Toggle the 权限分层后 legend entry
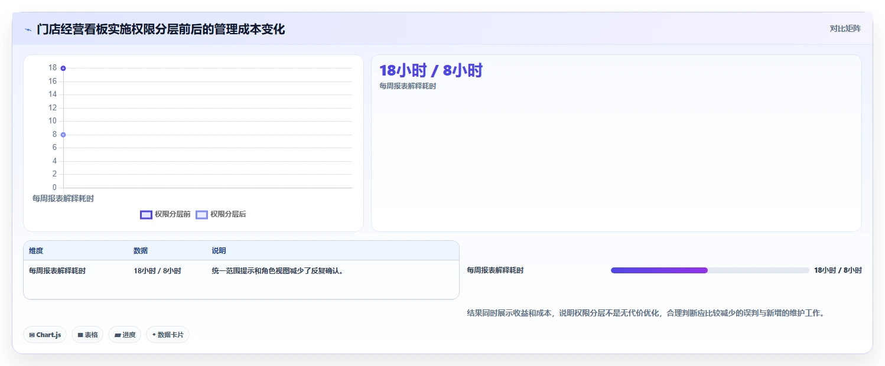The height and width of the screenshot is (366, 885). (220, 214)
